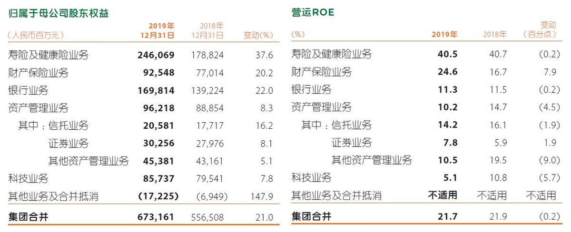Click 银行业务 row label in equity table
The height and width of the screenshot is (232, 571).
[x=29, y=90]
